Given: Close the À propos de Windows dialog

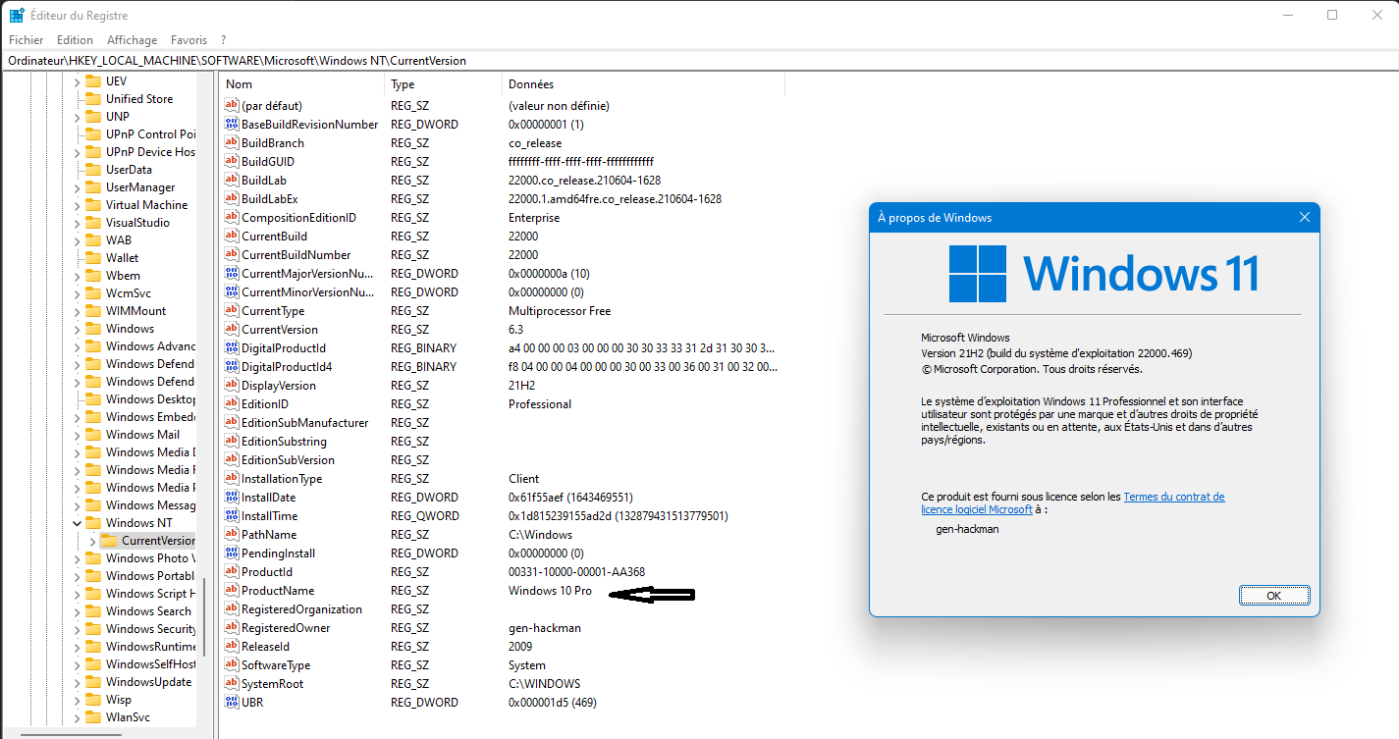Looking at the screenshot, I should tap(1305, 217).
